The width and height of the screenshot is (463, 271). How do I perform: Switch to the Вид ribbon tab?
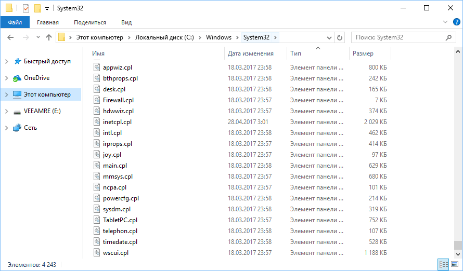[126, 22]
